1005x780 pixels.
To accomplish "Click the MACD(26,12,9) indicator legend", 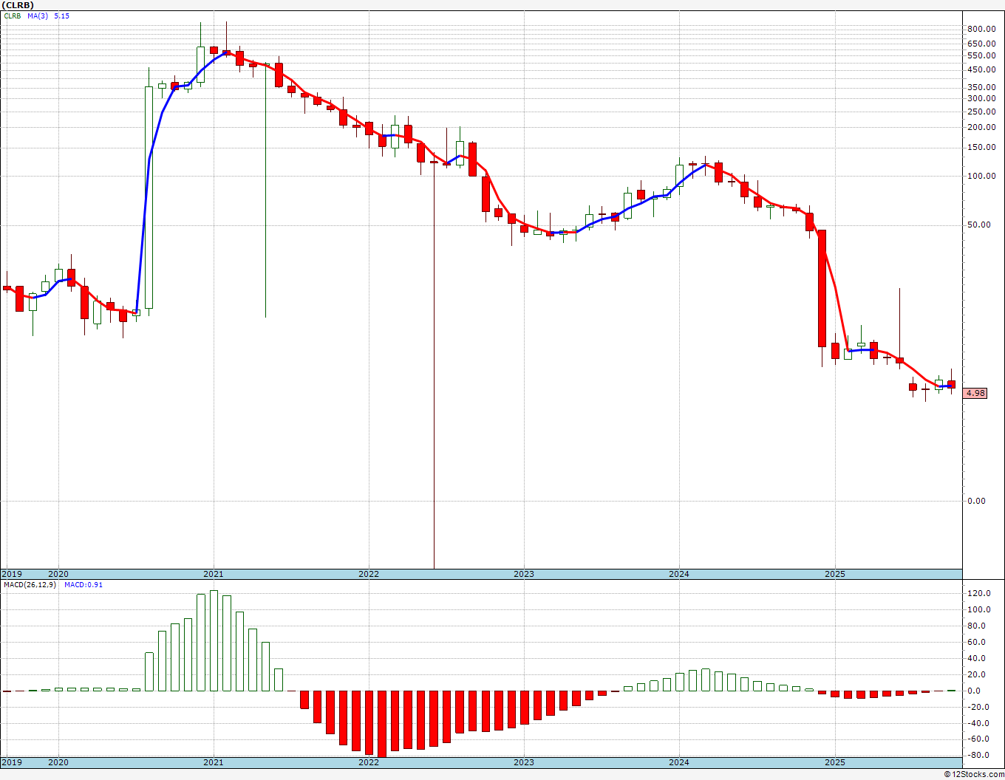I will click(x=30, y=584).
